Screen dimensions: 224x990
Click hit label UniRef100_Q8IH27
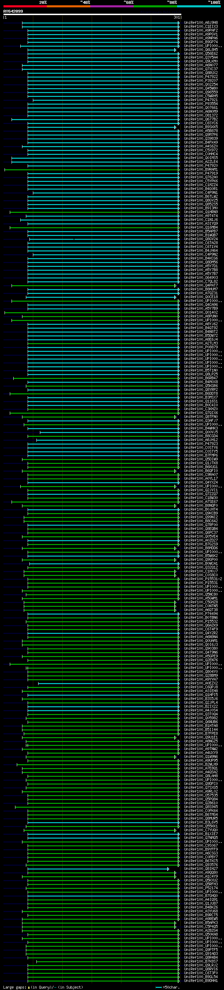(x=201, y=868)
